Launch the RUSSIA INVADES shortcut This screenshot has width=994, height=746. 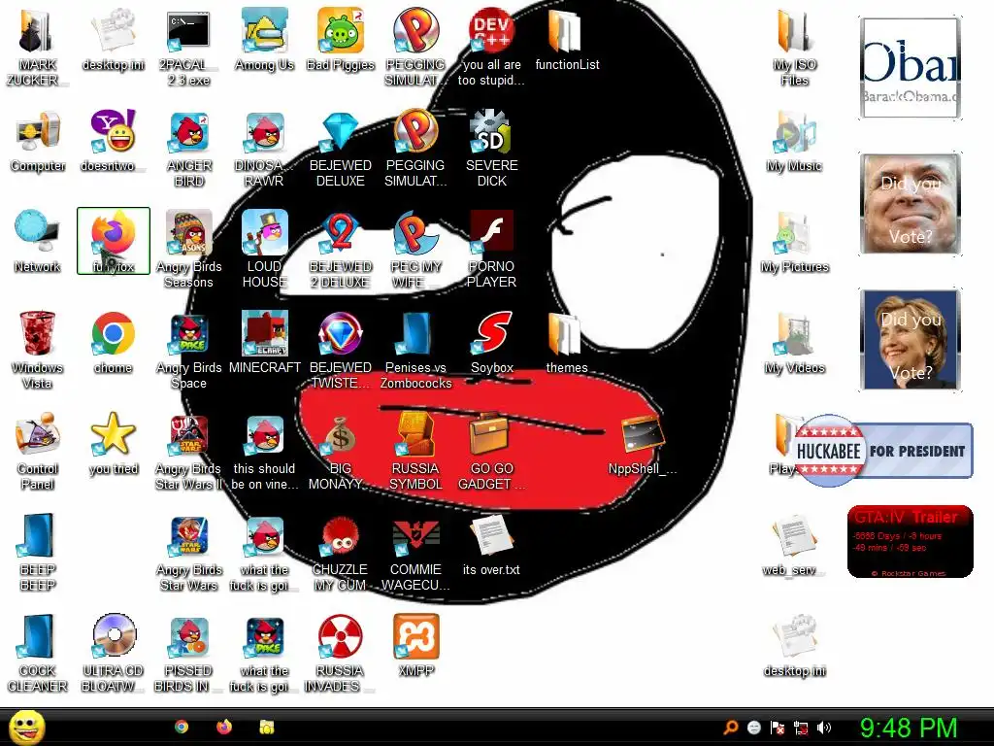[341, 653]
